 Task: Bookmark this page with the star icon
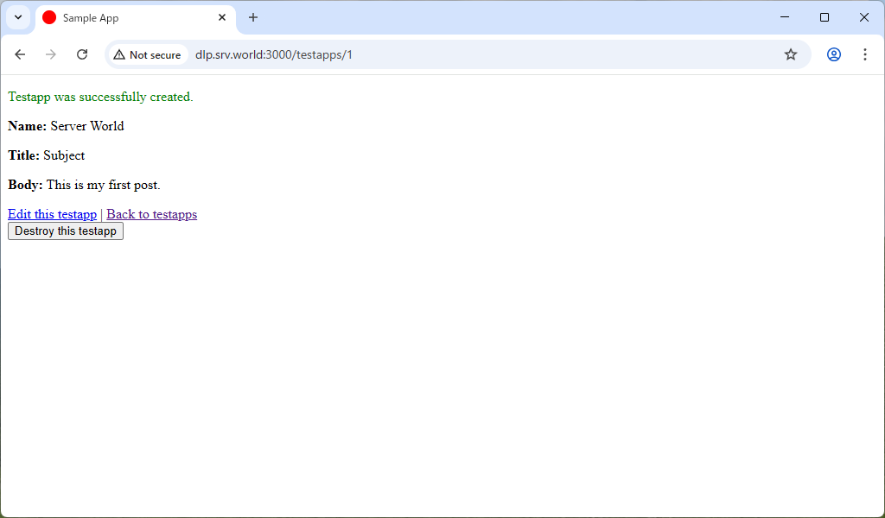tap(790, 54)
